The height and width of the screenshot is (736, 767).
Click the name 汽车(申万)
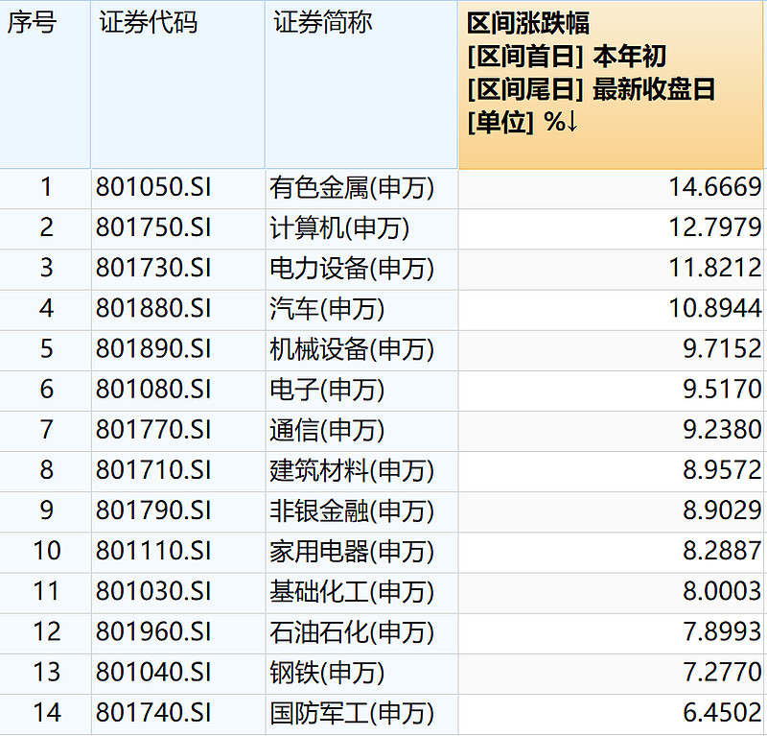pyautogui.click(x=327, y=310)
